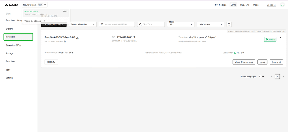Open the user account avatar icon

pos(282,5)
